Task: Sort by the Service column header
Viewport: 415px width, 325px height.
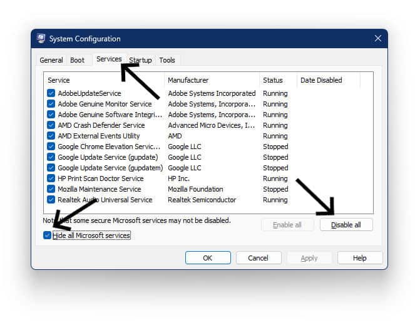Action: point(105,80)
